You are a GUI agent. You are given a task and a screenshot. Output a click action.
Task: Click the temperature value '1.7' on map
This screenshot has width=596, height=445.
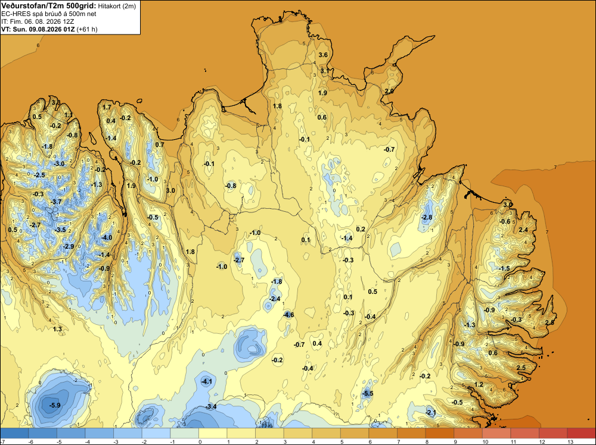(107, 107)
